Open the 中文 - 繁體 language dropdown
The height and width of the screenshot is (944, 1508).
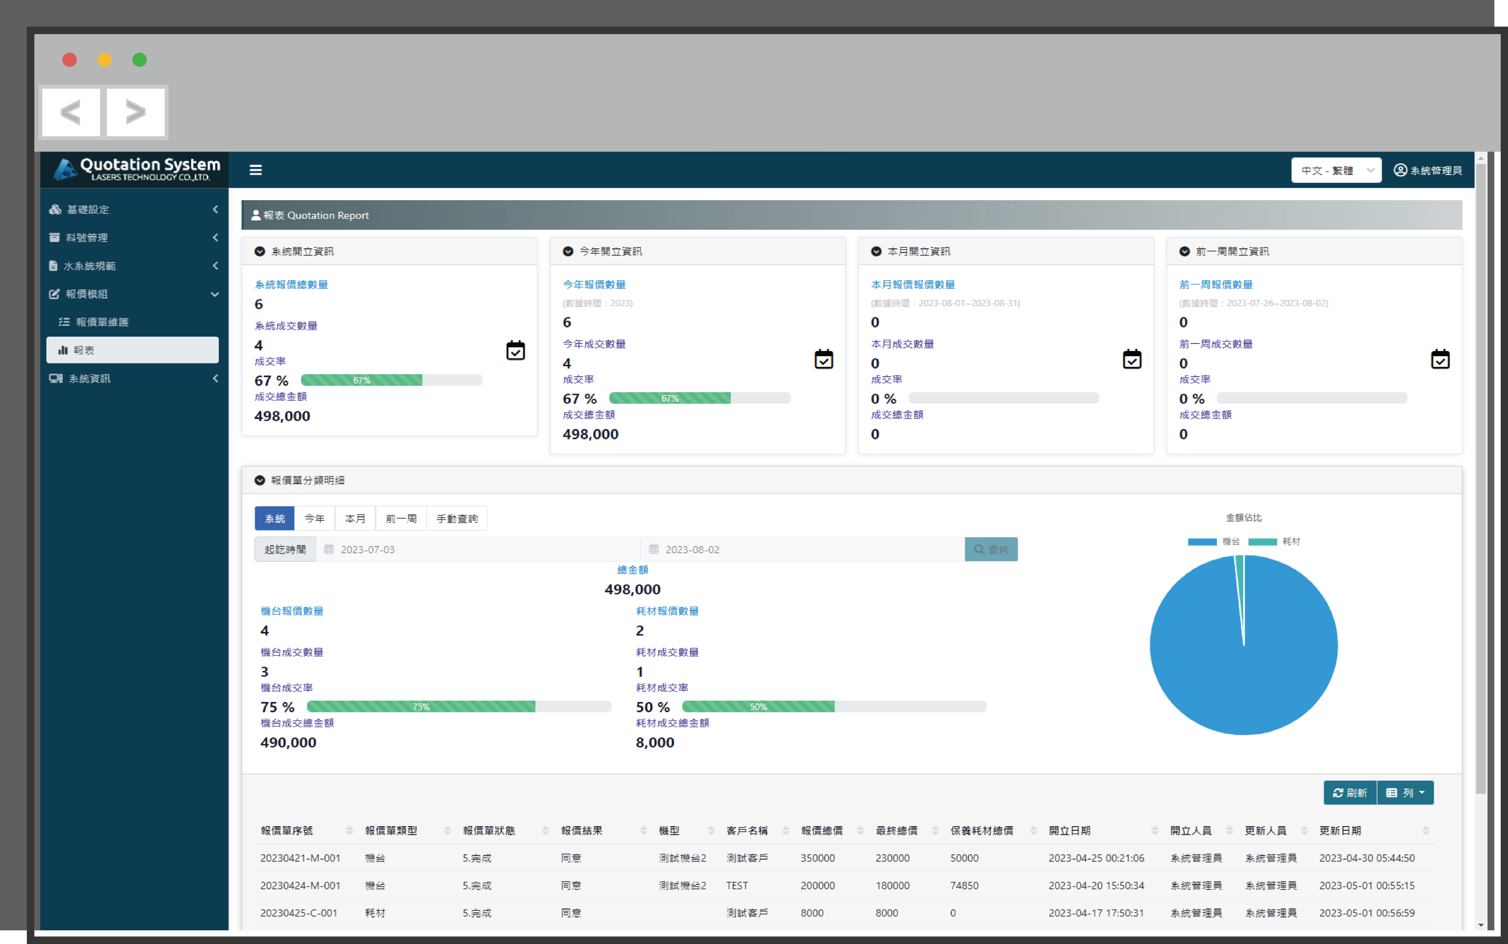click(1337, 171)
